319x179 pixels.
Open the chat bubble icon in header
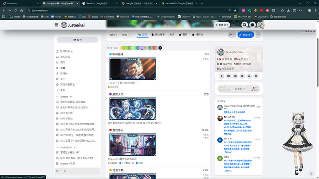(252, 25)
